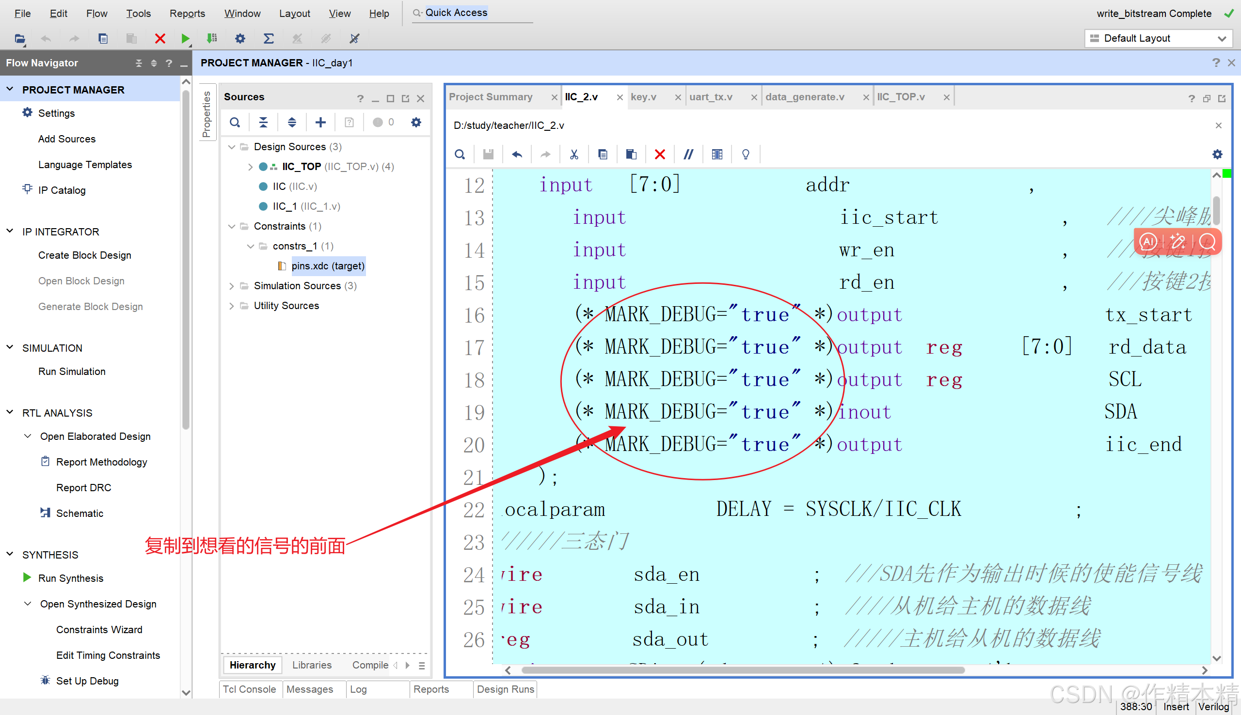This screenshot has width=1241, height=715.
Task: Click the editor horizontal scrollbar
Action: click(x=743, y=670)
